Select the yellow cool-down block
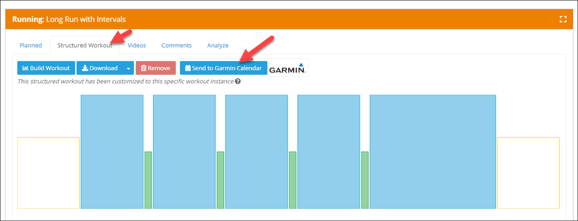 tap(528, 173)
